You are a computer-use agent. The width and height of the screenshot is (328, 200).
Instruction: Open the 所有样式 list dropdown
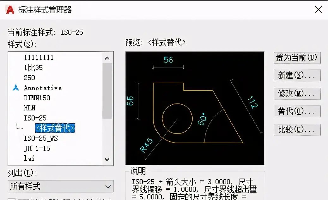tap(108, 186)
